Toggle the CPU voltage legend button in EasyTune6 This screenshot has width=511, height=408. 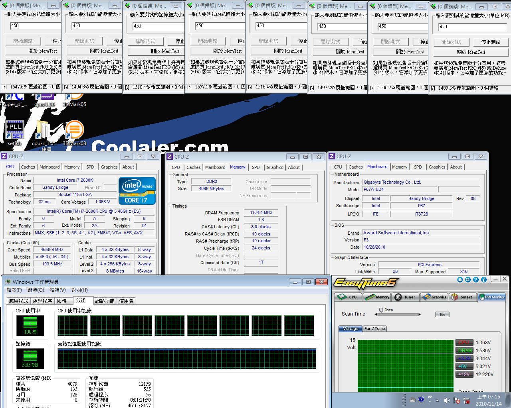click(464, 342)
